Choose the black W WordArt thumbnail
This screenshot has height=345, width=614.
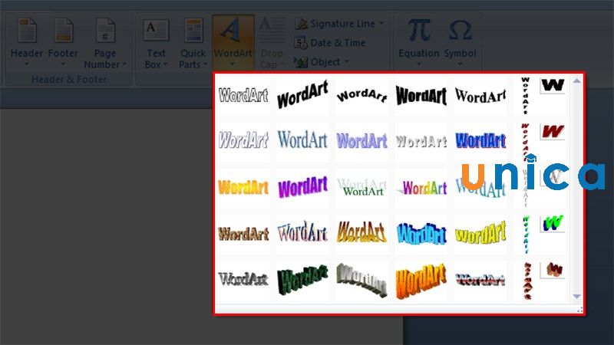tap(553, 86)
